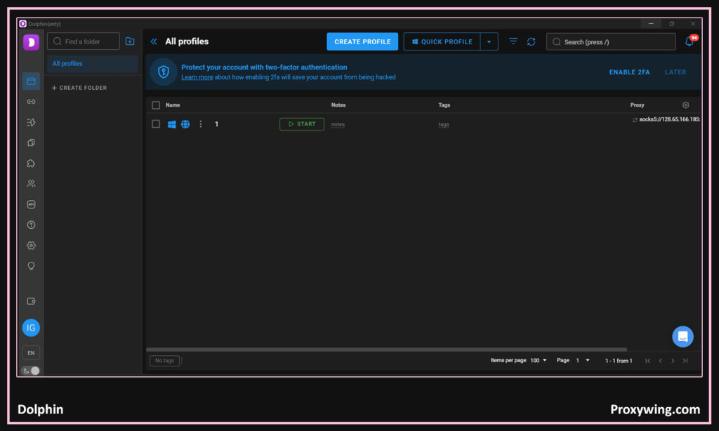Click the add new folder icon
The image size is (719, 431).
[x=130, y=41]
